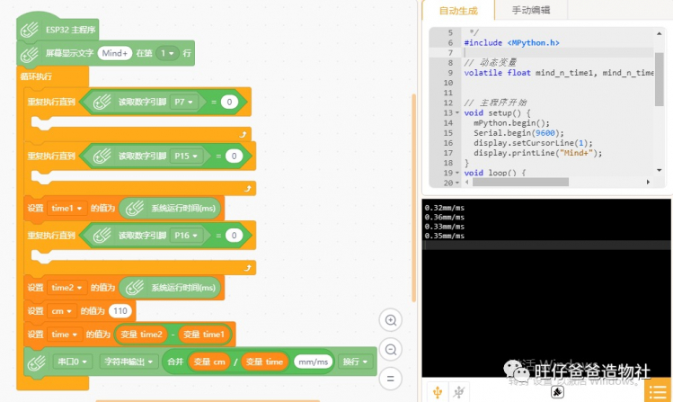Image resolution: width=673 pixels, height=402 pixels.
Task: Click the icon on the 读取数字引脚 P16 block
Action: [x=102, y=236]
